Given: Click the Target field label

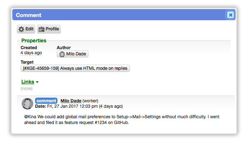Looking at the screenshot, I should [27, 62].
